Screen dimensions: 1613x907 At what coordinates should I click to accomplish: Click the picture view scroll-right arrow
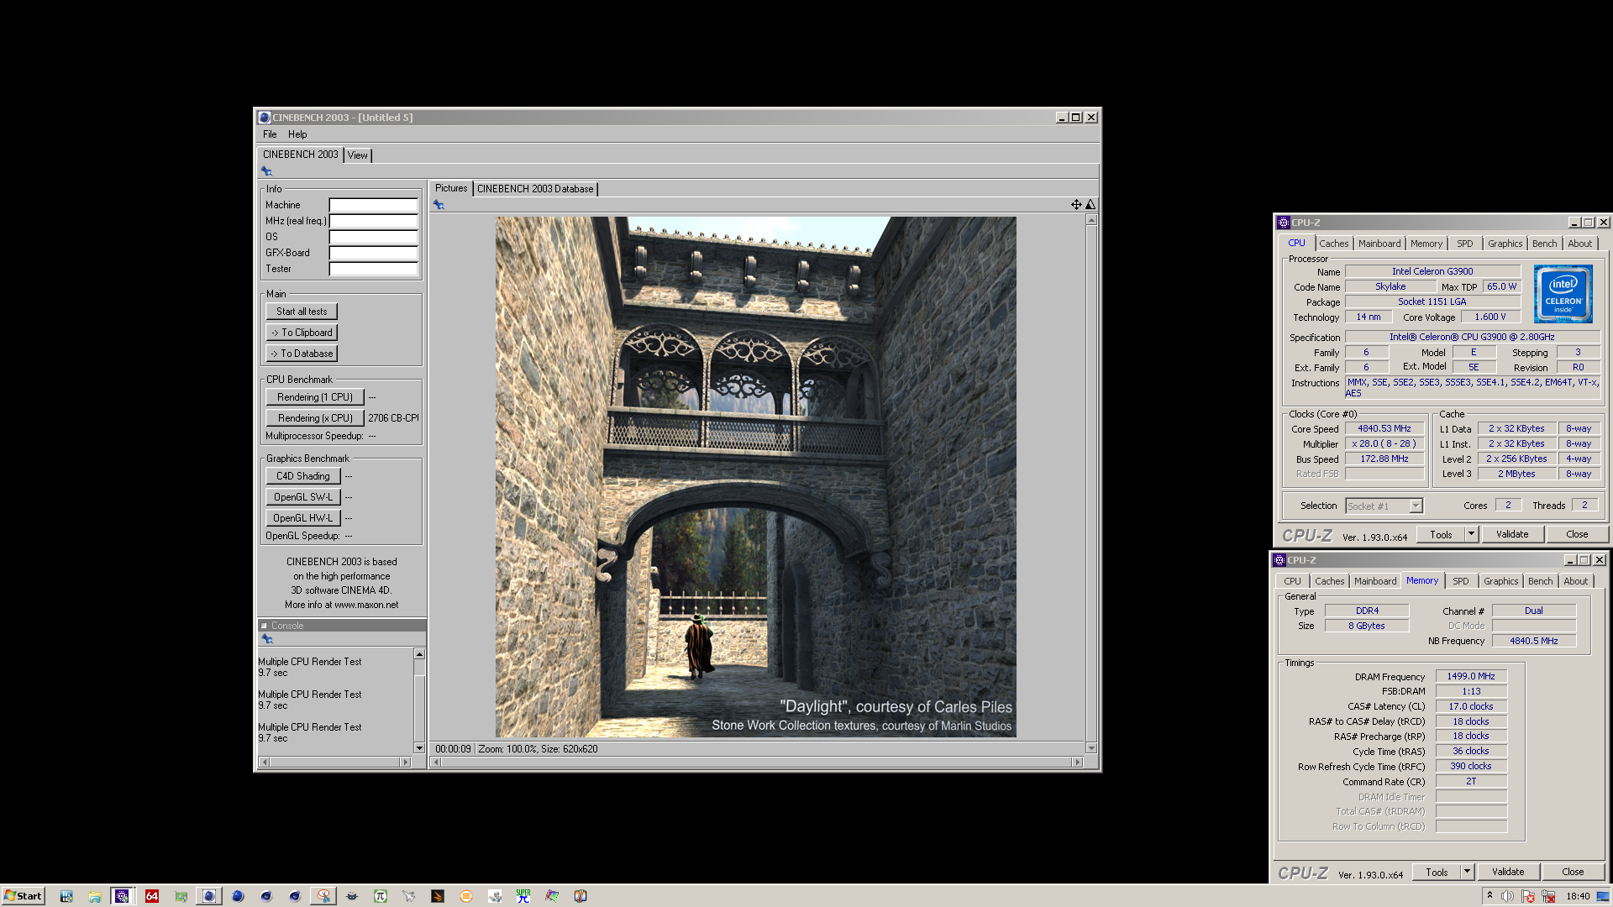(x=1077, y=763)
